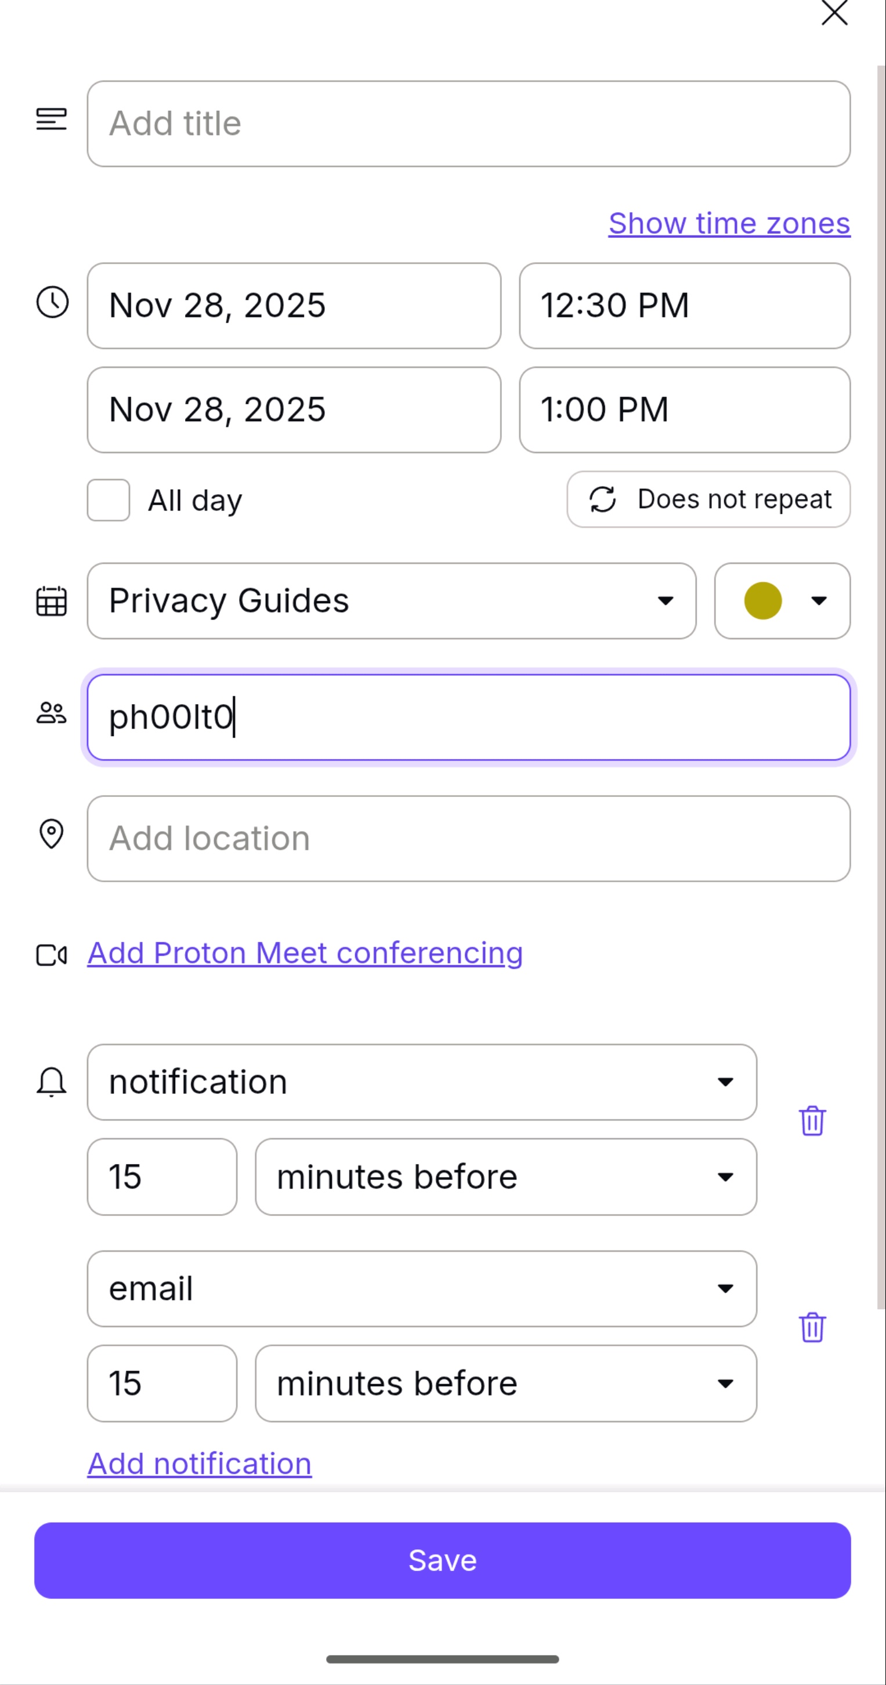Click the video camera conferencing icon
Screen dimensions: 886x1685
click(x=51, y=955)
